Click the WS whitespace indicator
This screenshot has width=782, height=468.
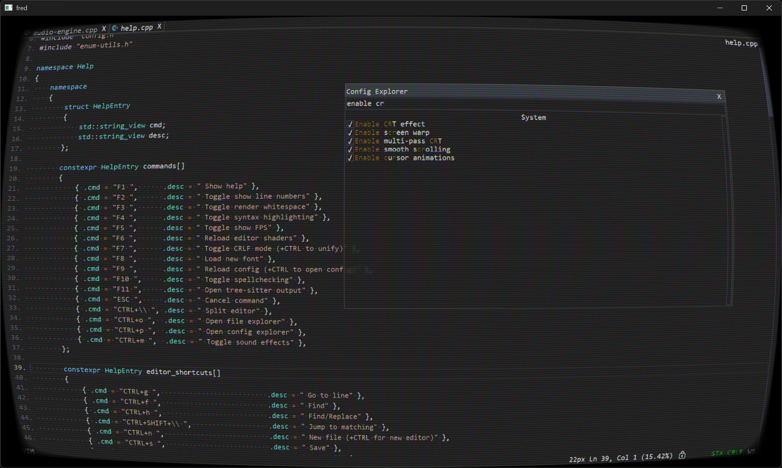[x=751, y=451]
